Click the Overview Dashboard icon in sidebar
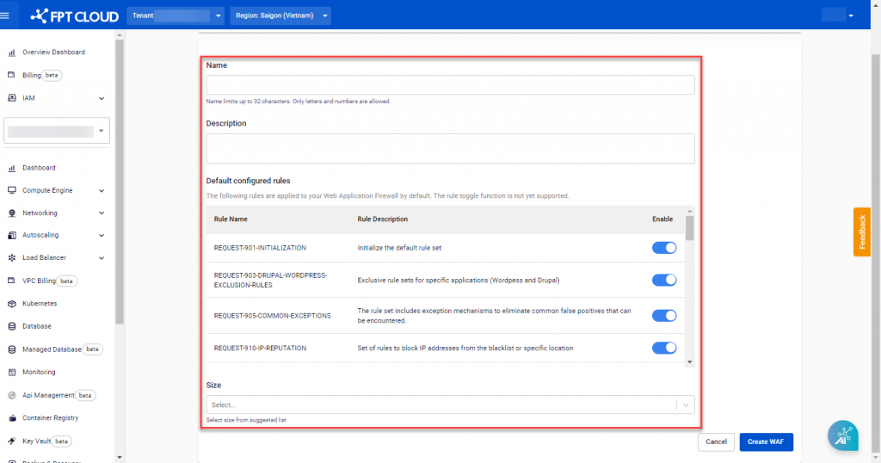This screenshot has height=463, width=881. click(12, 52)
